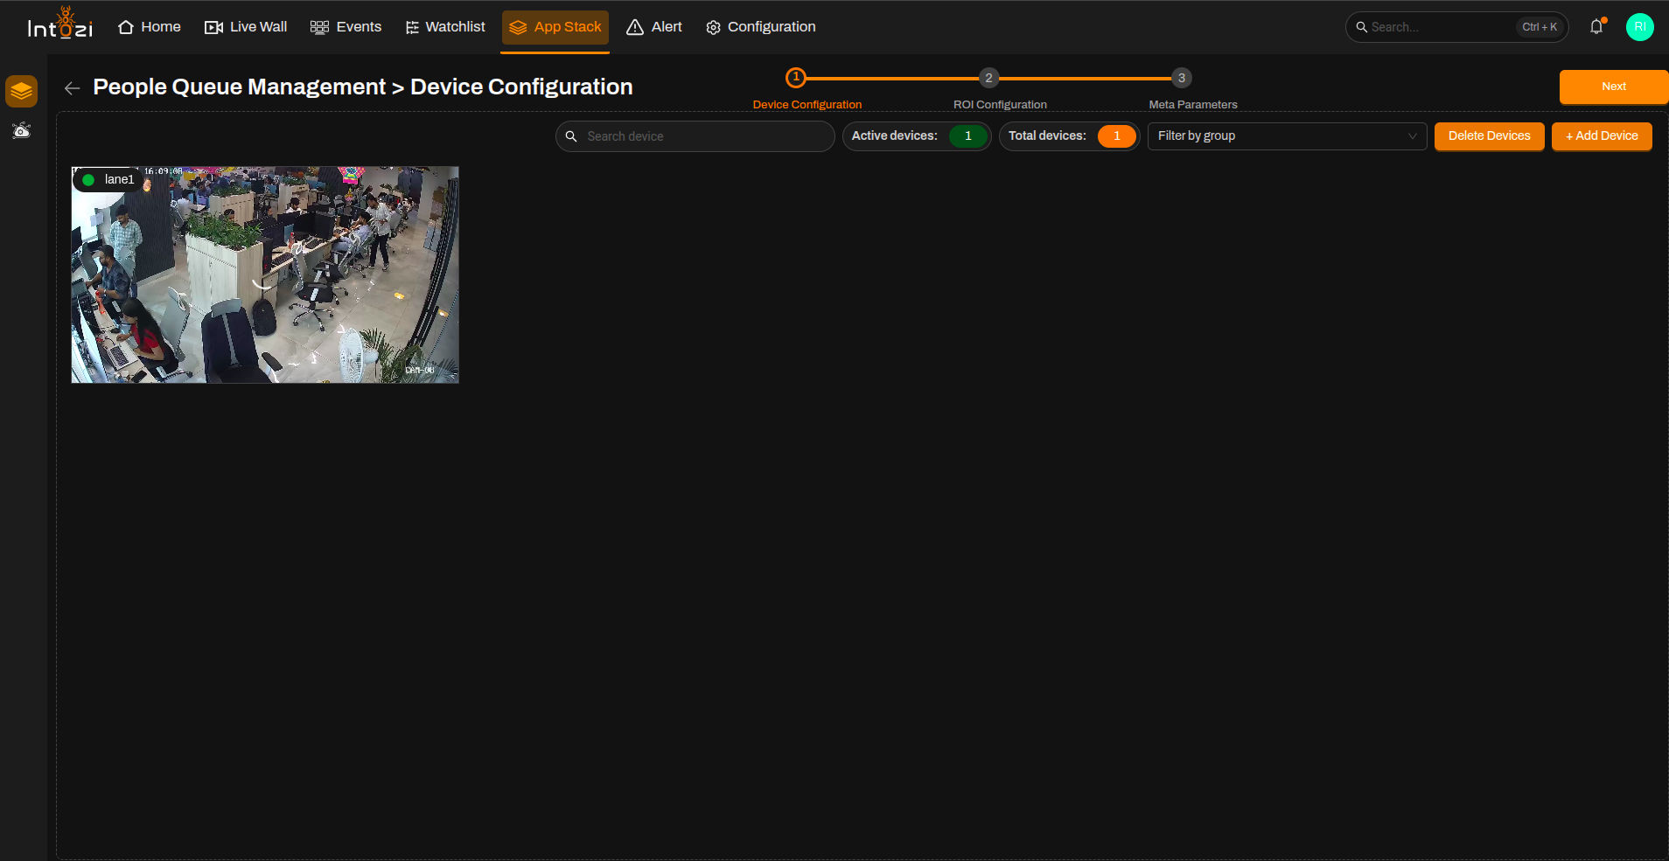The image size is (1669, 861).
Task: Click the Home icon in navbar
Action: [126, 27]
